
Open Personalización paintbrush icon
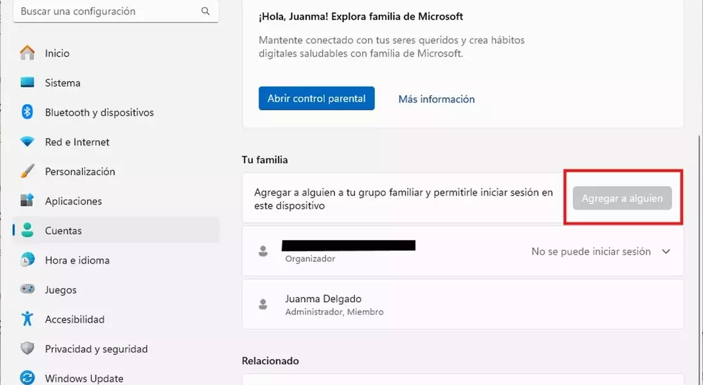27,171
